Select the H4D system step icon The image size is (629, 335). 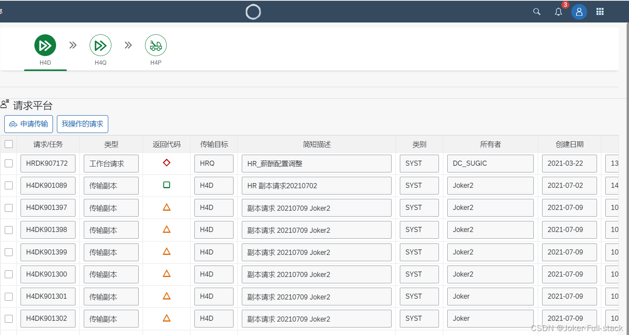pyautogui.click(x=45, y=45)
